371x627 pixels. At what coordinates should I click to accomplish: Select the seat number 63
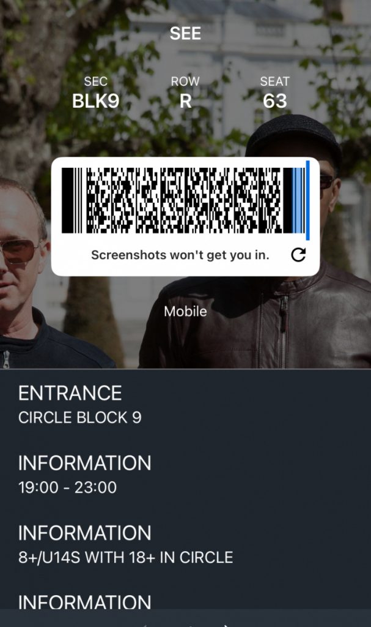pyautogui.click(x=275, y=101)
